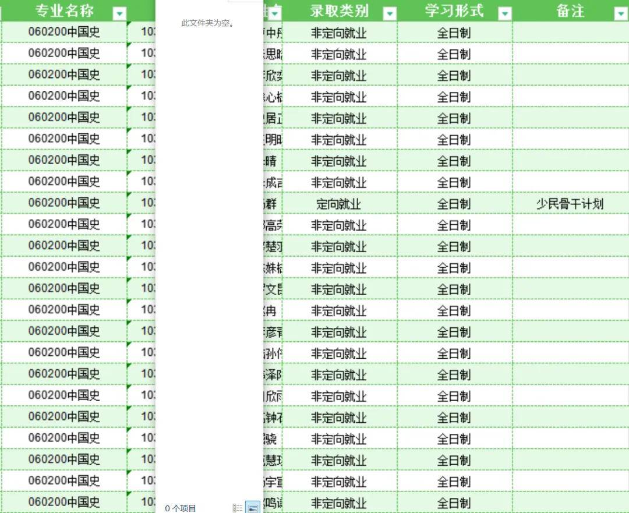The width and height of the screenshot is (629, 513).
Task: Click the 学习形式 column header text
Action: point(454,11)
